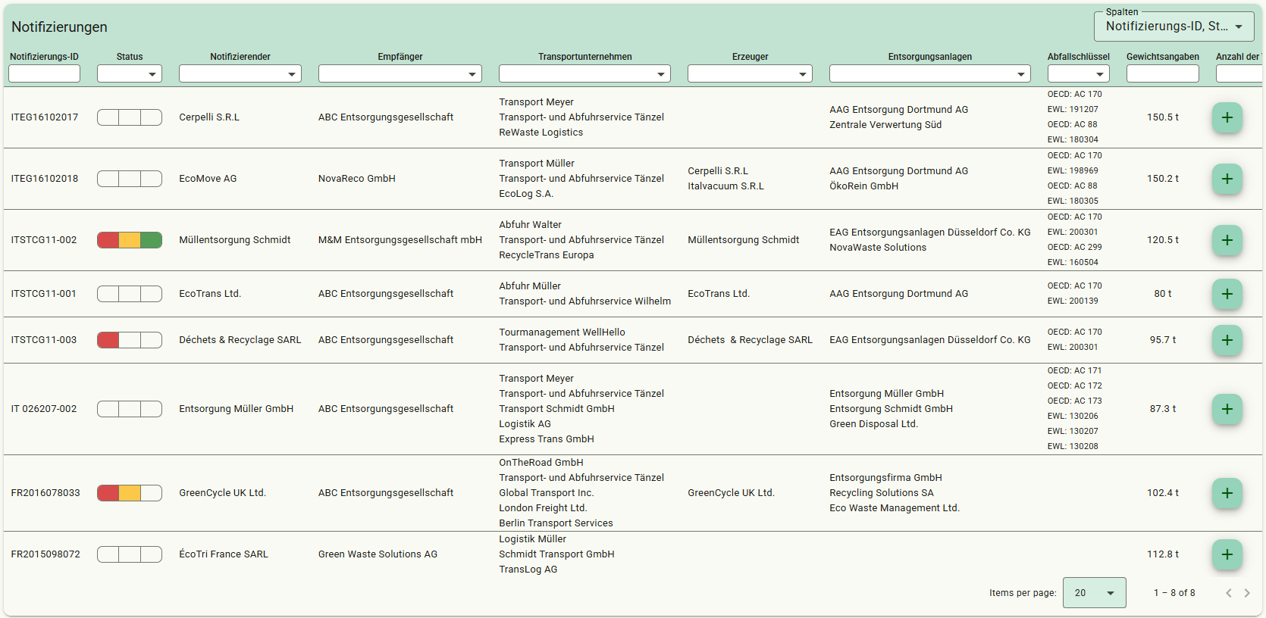This screenshot has height=618, width=1266.
Task: Click facility Zentrale Verwertung Süd
Action: pyautogui.click(x=885, y=125)
